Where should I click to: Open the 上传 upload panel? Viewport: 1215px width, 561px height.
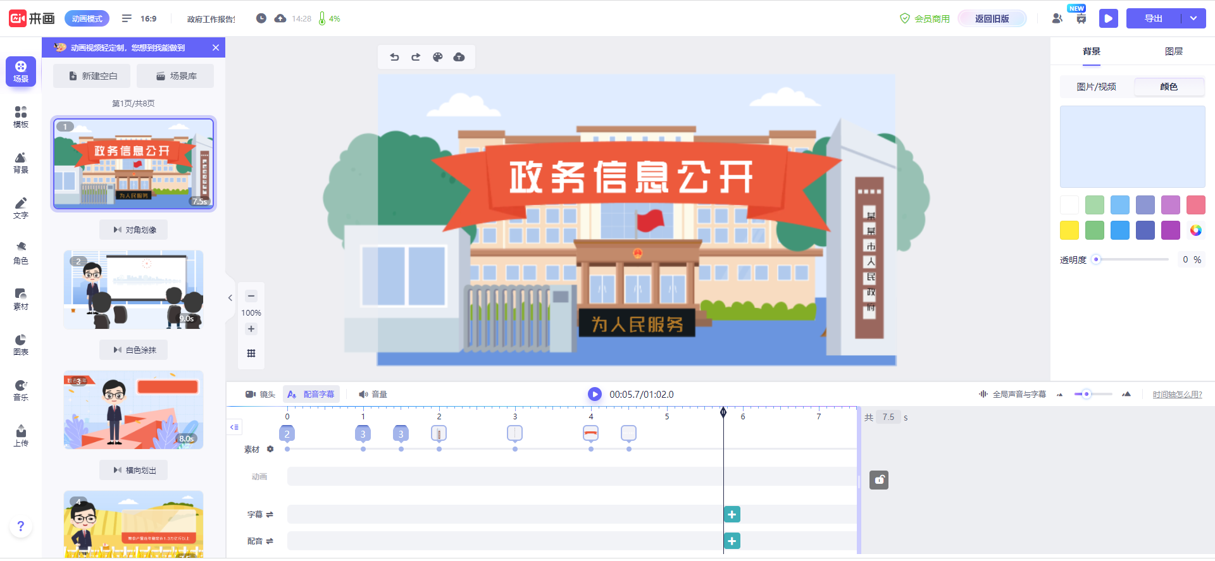point(21,436)
